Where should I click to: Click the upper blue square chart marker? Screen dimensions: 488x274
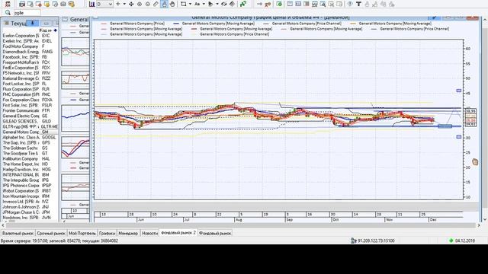pyautogui.click(x=459, y=91)
